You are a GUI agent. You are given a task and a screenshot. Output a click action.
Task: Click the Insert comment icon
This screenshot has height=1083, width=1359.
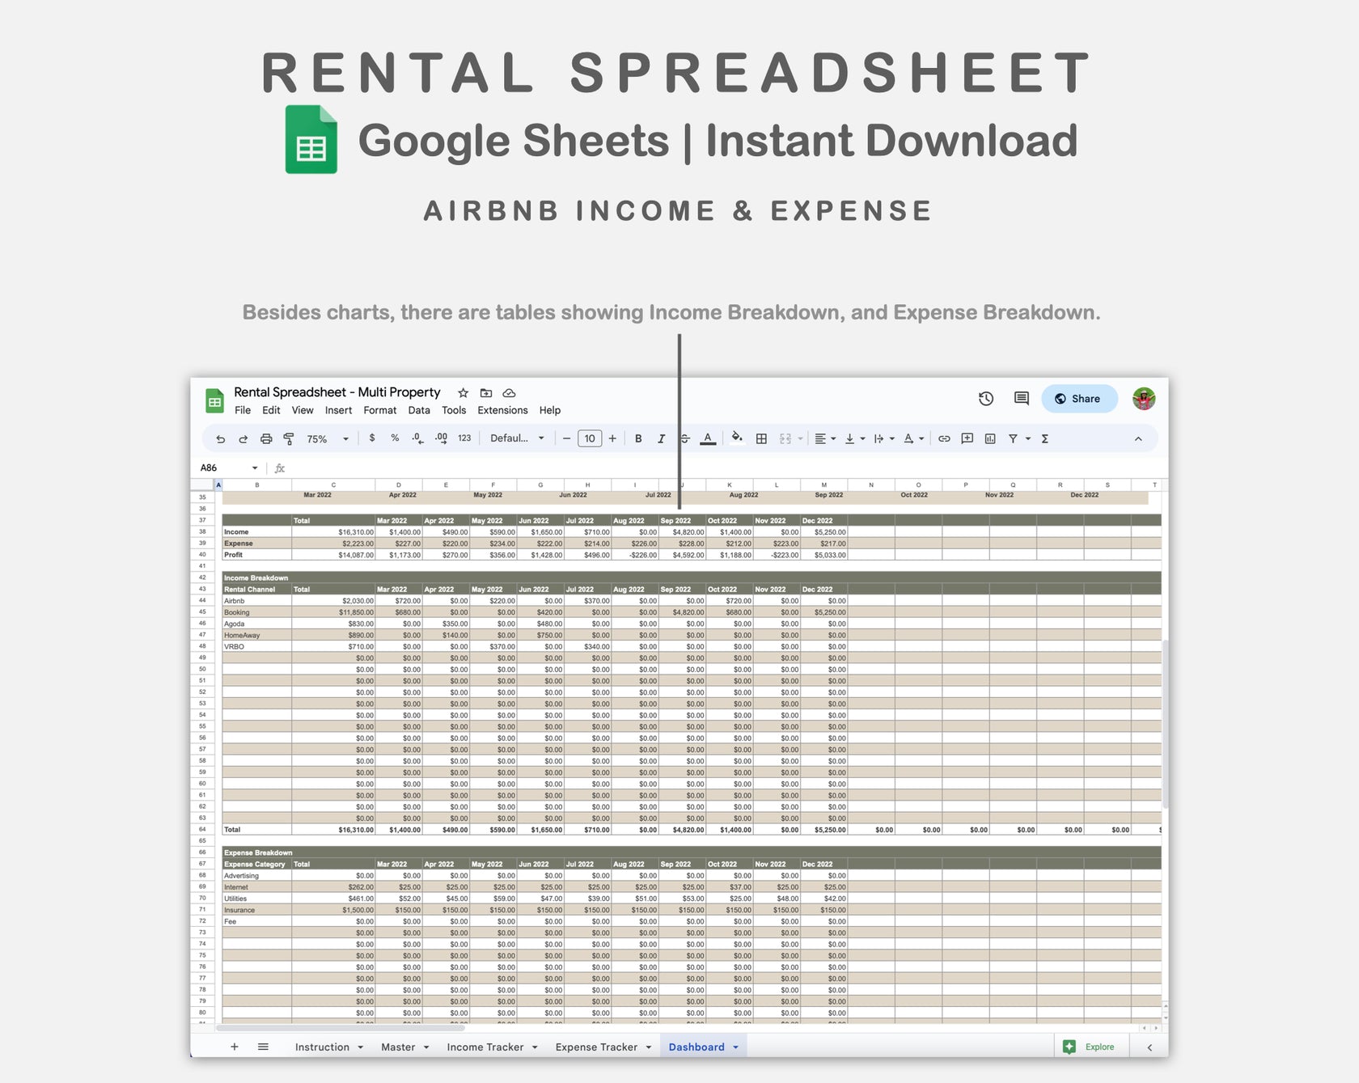coord(965,438)
